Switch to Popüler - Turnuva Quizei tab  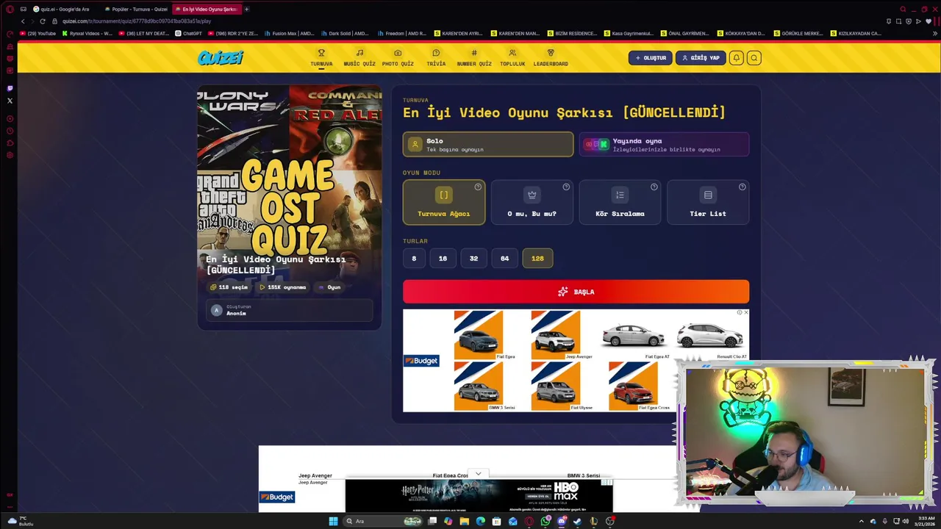pyautogui.click(x=135, y=9)
